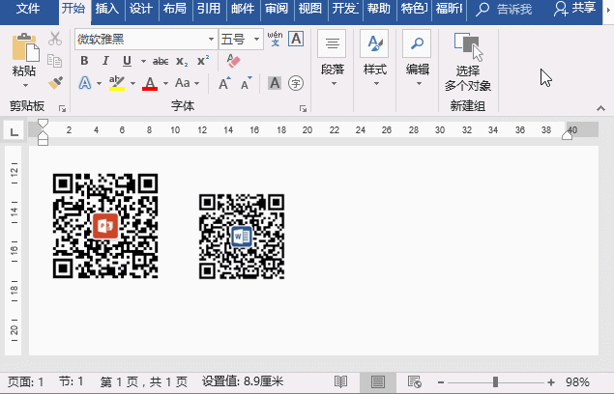The width and height of the screenshot is (614, 394).
Task: Apply red font color
Action: click(x=150, y=83)
